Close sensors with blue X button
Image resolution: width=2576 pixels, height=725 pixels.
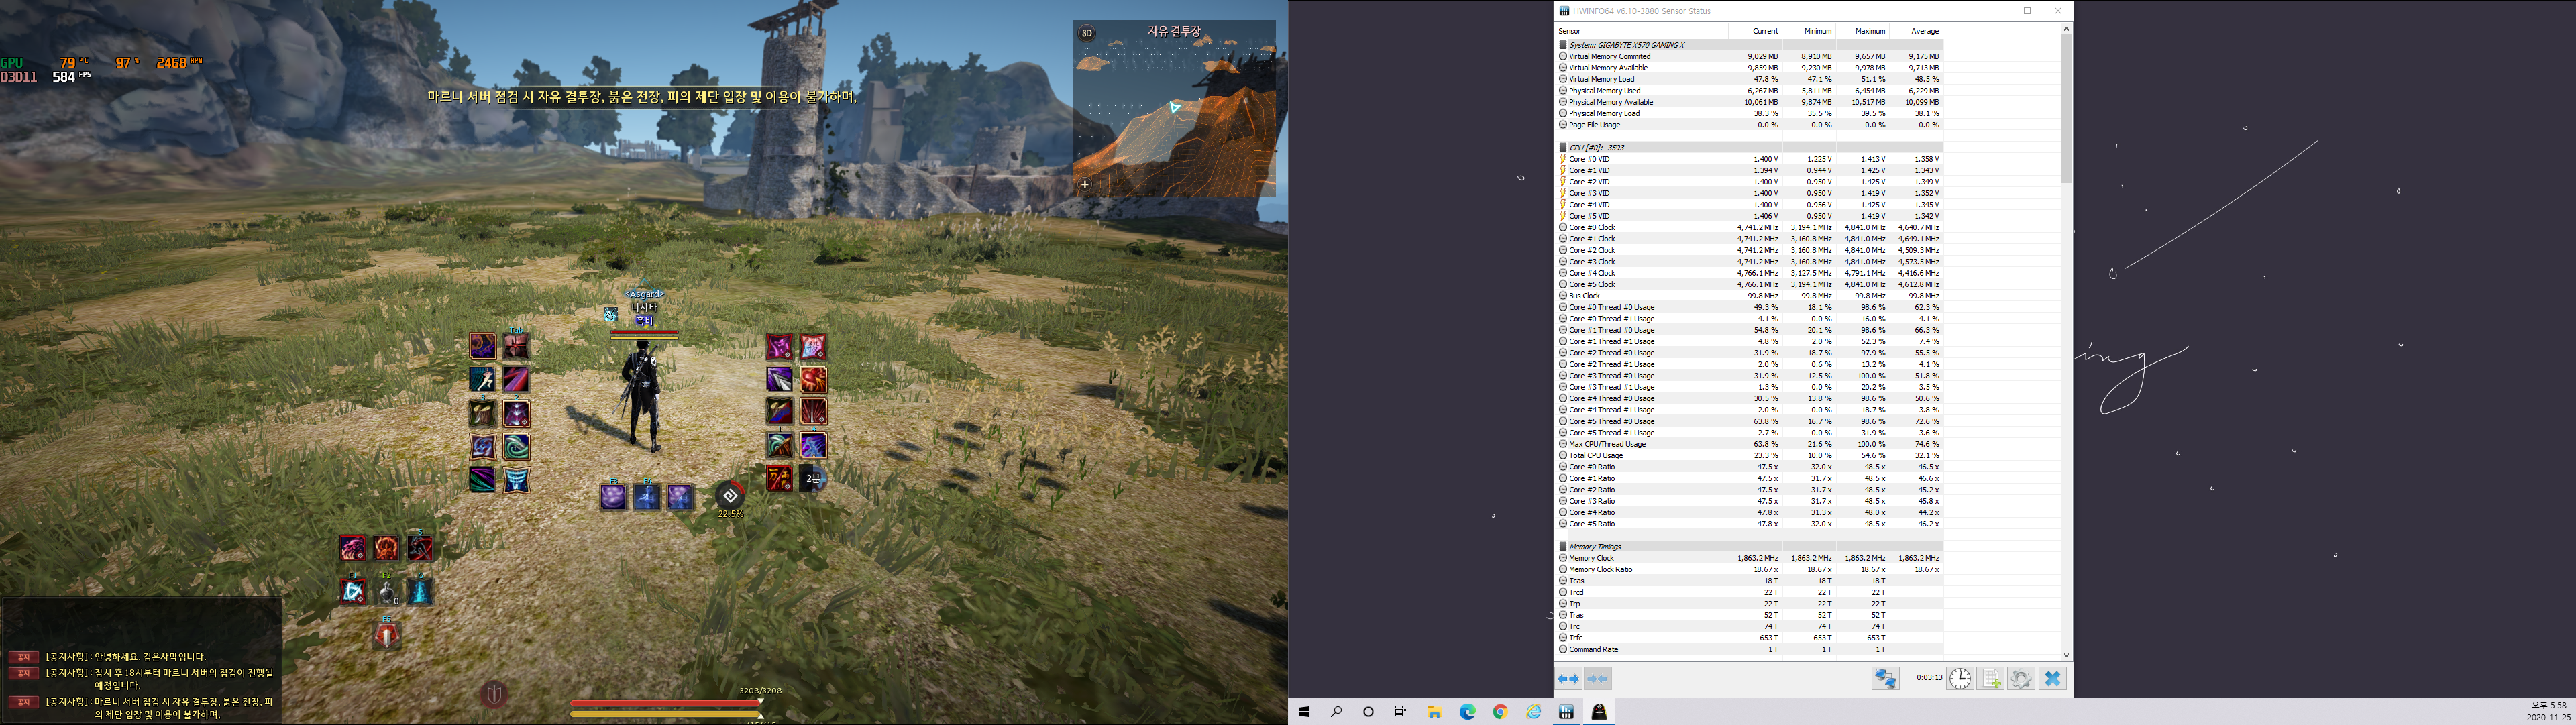tap(2053, 679)
